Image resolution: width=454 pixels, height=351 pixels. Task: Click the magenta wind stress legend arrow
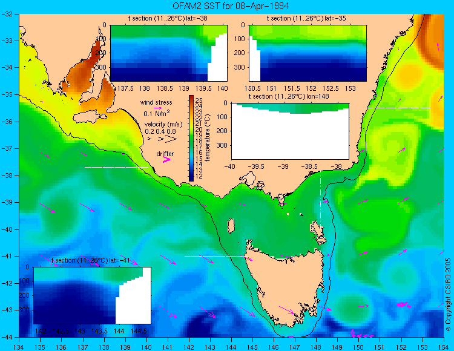coord(158,108)
